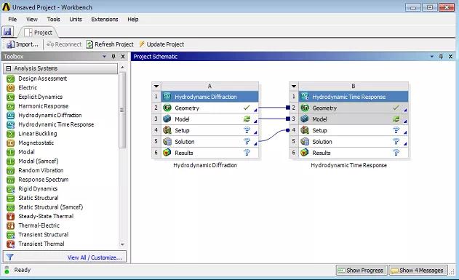Click the Save project icon
Viewport: 459px width, 280px height.
pyautogui.click(x=7, y=31)
